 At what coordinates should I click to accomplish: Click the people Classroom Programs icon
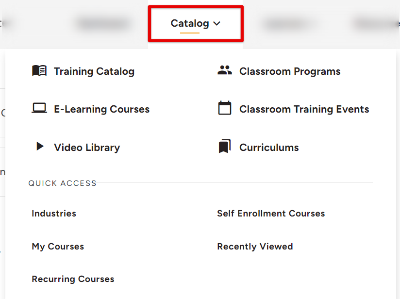[225, 70]
